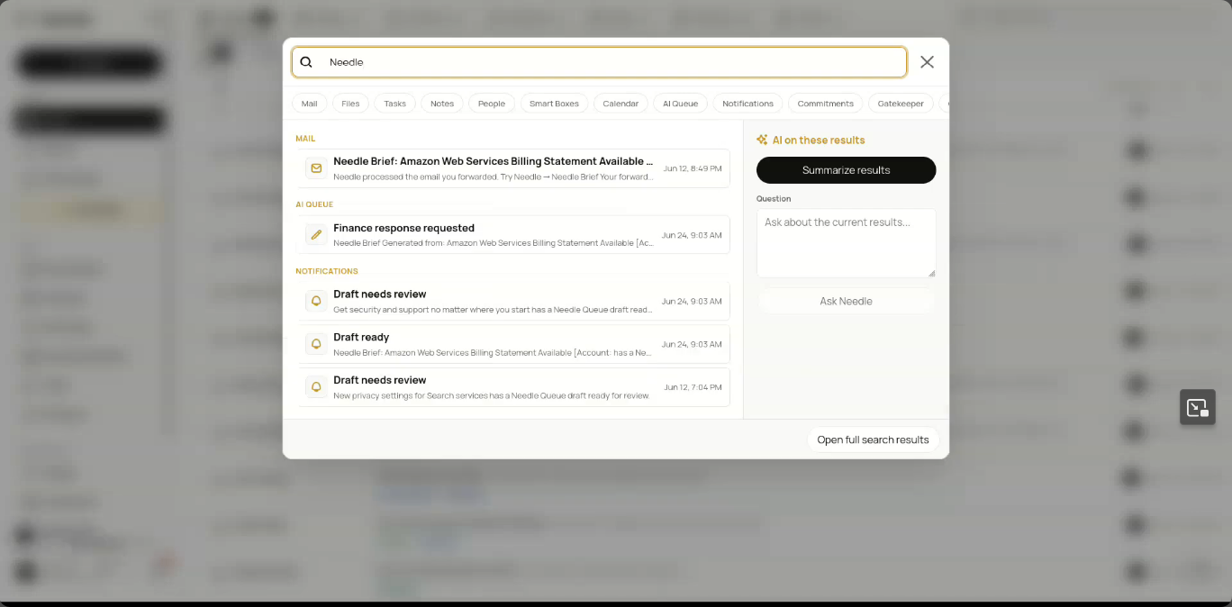The width and height of the screenshot is (1232, 607).
Task: Open Needle Brief: Amazon Web Services mail result
Action: point(512,168)
